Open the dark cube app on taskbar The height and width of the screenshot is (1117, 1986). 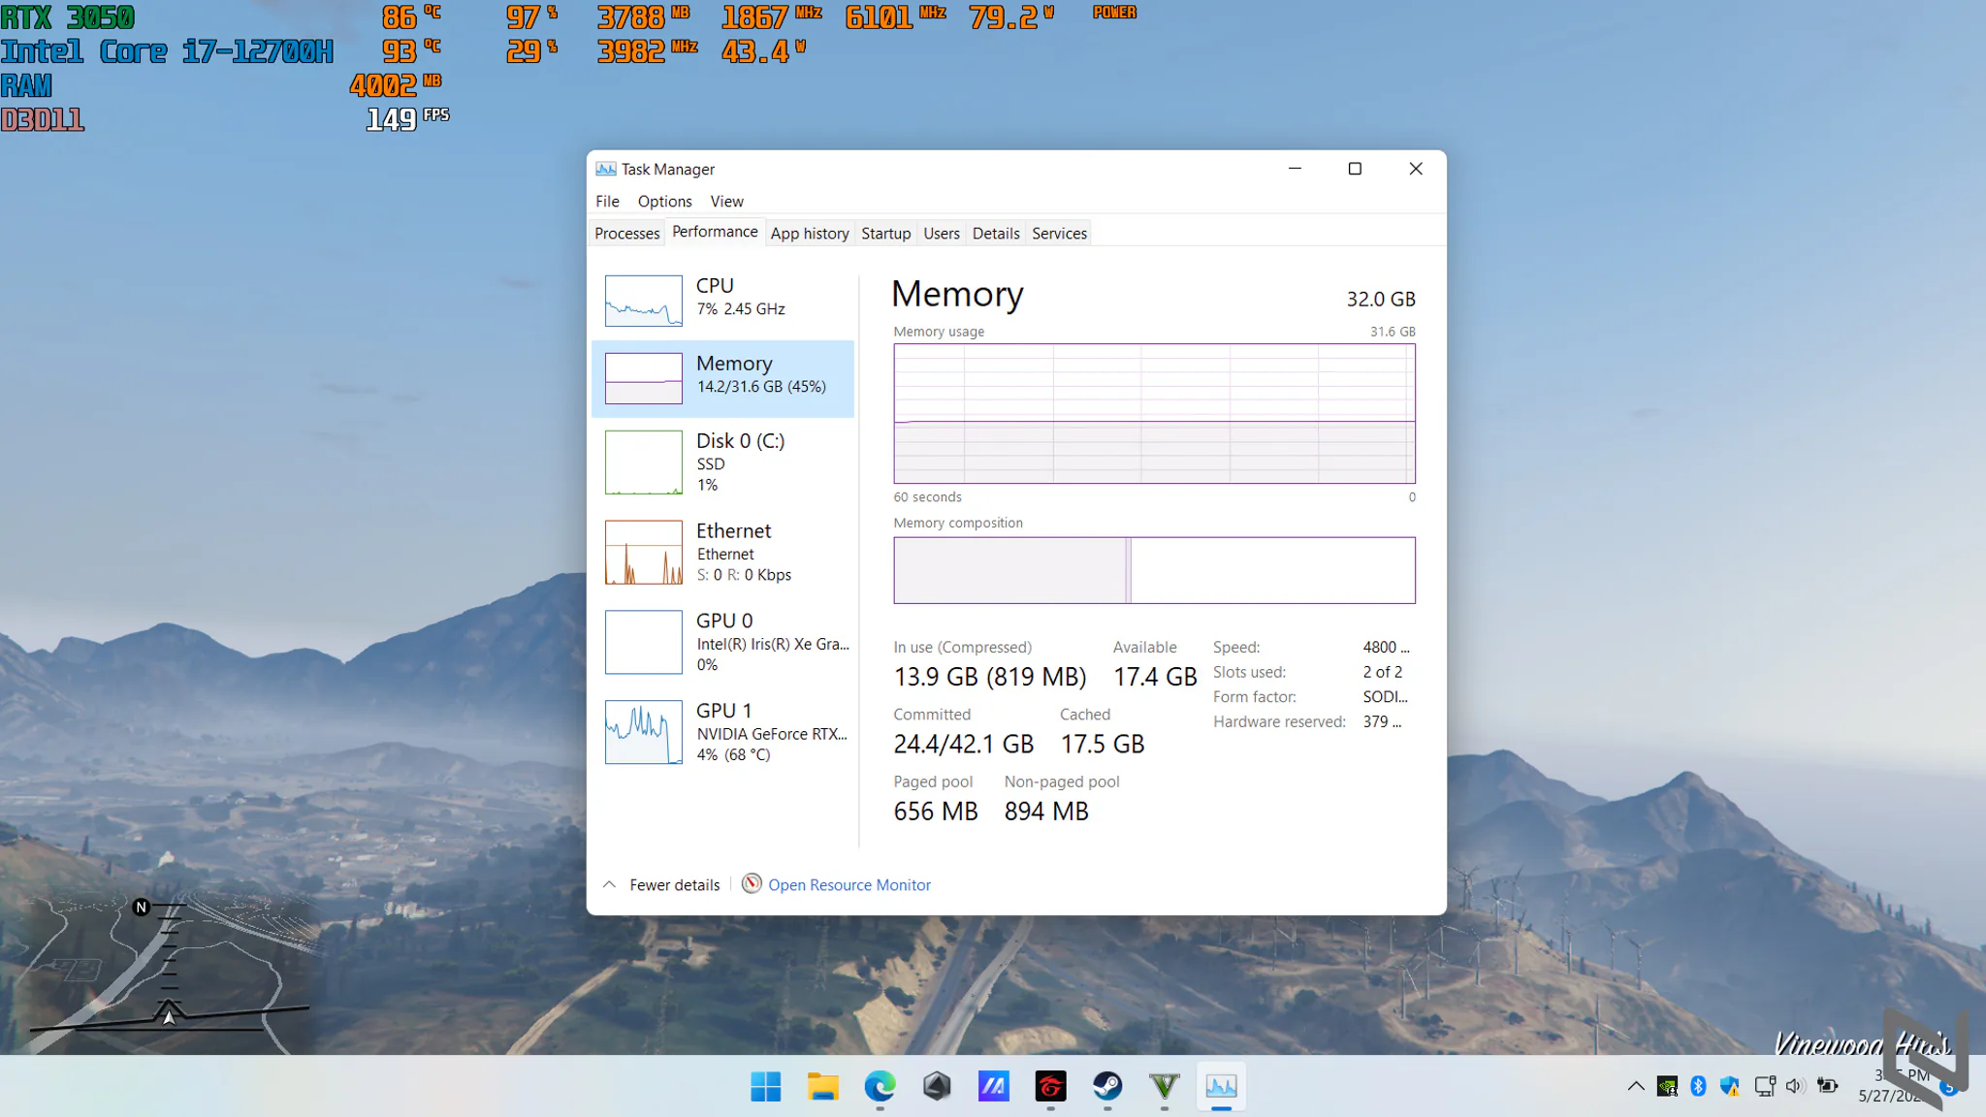tap(937, 1086)
